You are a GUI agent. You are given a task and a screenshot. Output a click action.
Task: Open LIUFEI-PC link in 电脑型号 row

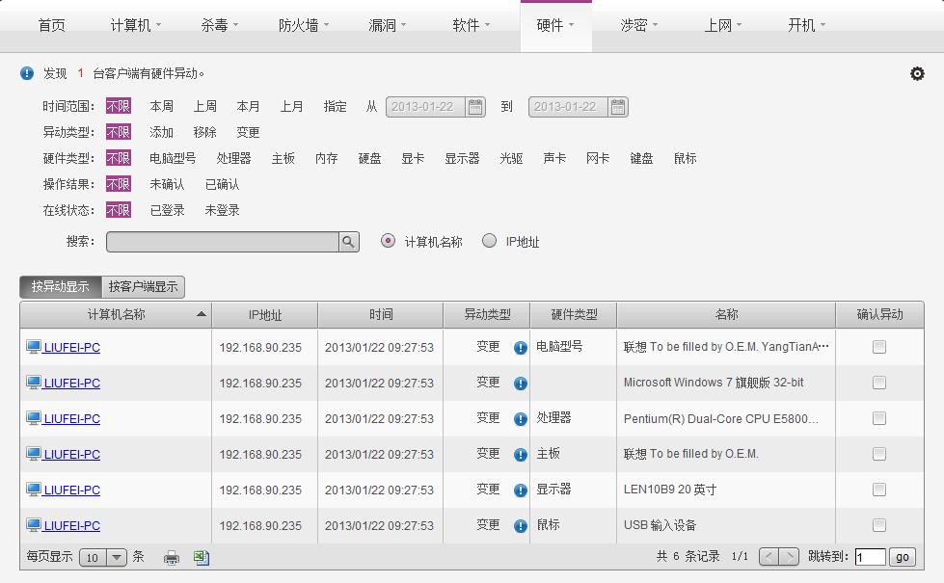71,348
